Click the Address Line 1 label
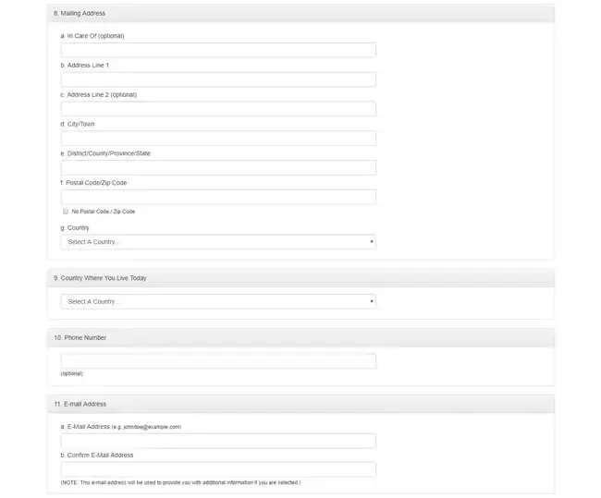Viewport: 601px width, 498px height. (x=85, y=66)
